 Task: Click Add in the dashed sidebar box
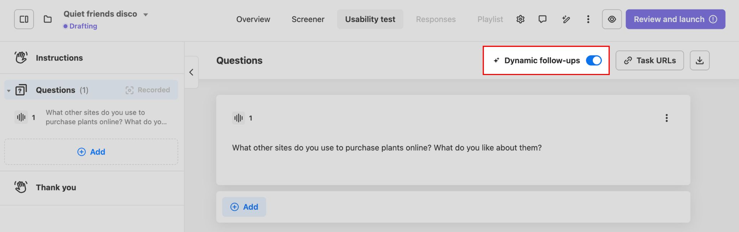point(91,152)
